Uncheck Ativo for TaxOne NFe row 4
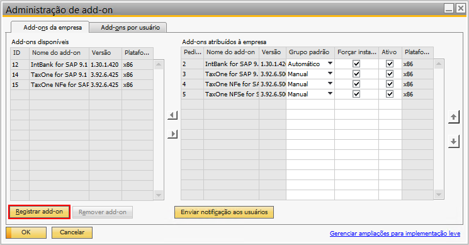This screenshot has width=469, height=245. pyautogui.click(x=390, y=84)
